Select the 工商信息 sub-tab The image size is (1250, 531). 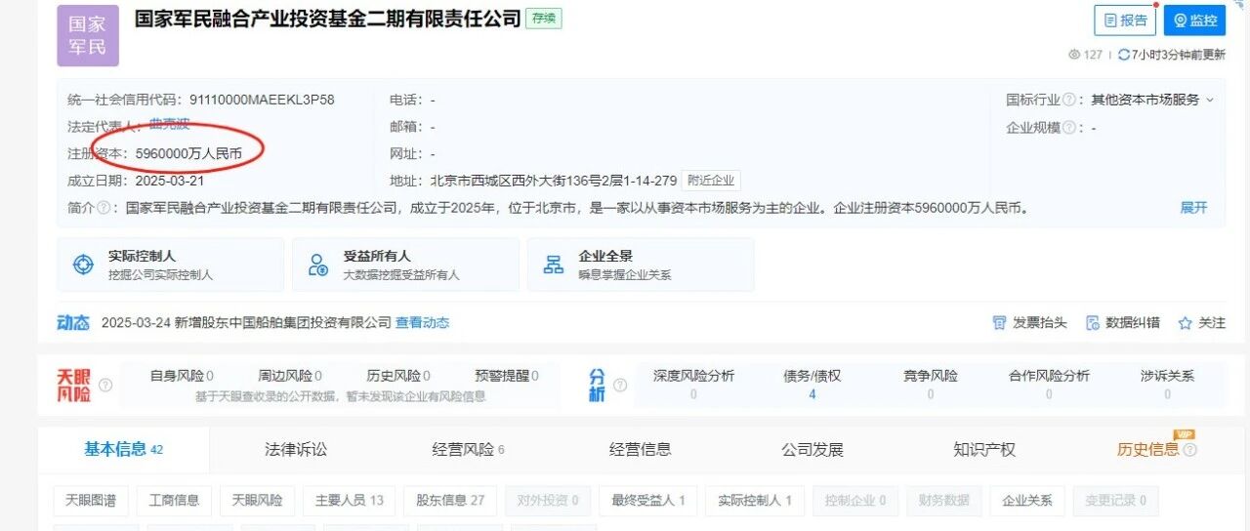pyautogui.click(x=174, y=501)
